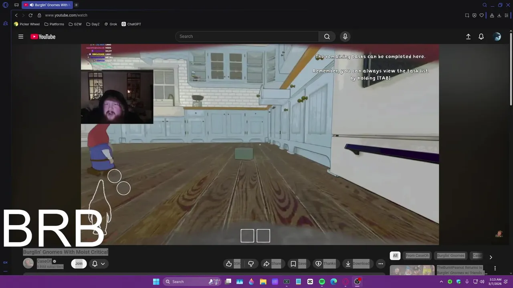The image size is (513, 288).
Task: Search tabs with the title bar magnifier
Action: coord(485,5)
